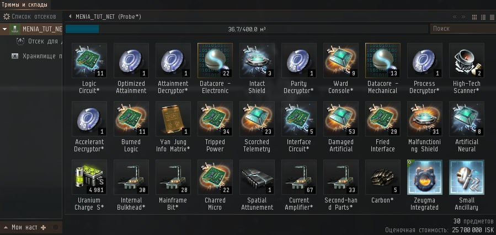Switch to details view mode
This screenshot has height=235, width=496.
(x=483, y=17)
